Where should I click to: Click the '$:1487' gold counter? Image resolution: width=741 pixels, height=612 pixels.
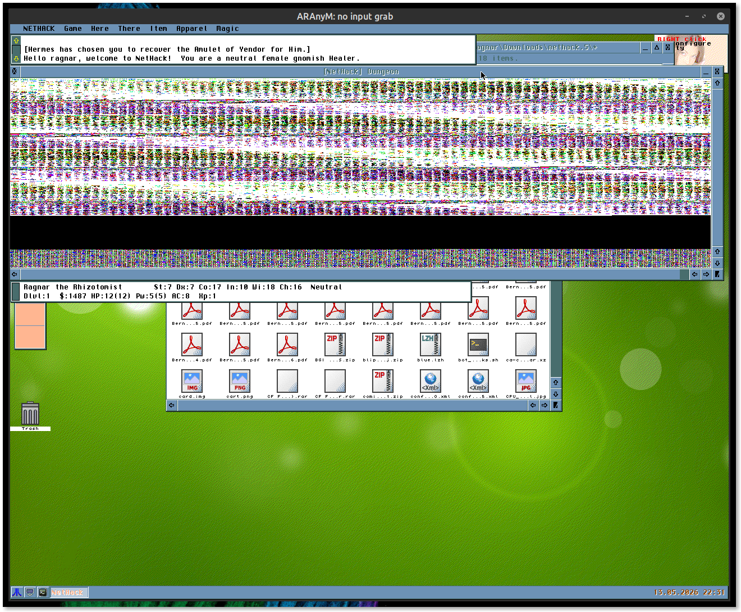point(73,296)
